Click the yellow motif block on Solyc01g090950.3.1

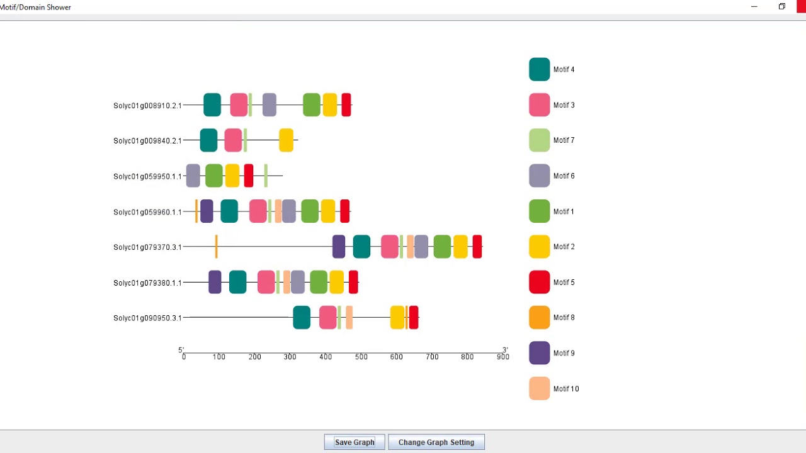[397, 317]
